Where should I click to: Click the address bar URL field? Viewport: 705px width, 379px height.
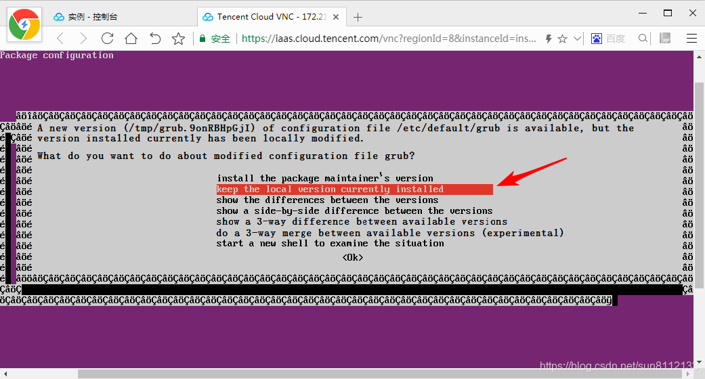coord(389,39)
